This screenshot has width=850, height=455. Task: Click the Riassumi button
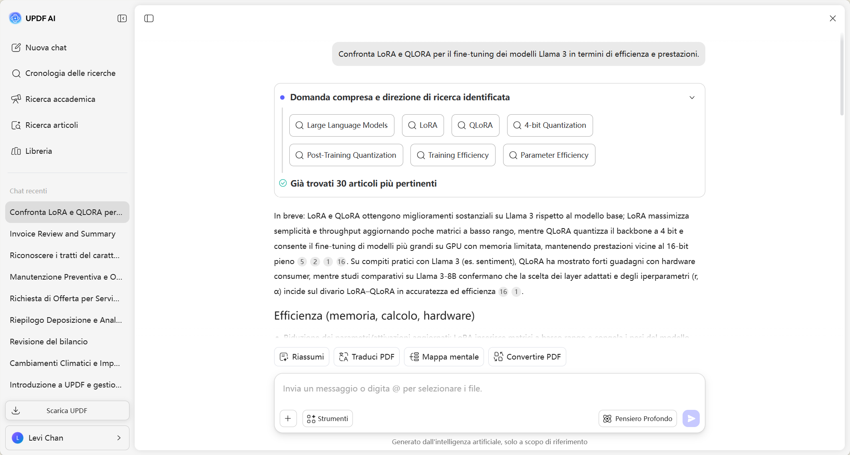pyautogui.click(x=302, y=357)
